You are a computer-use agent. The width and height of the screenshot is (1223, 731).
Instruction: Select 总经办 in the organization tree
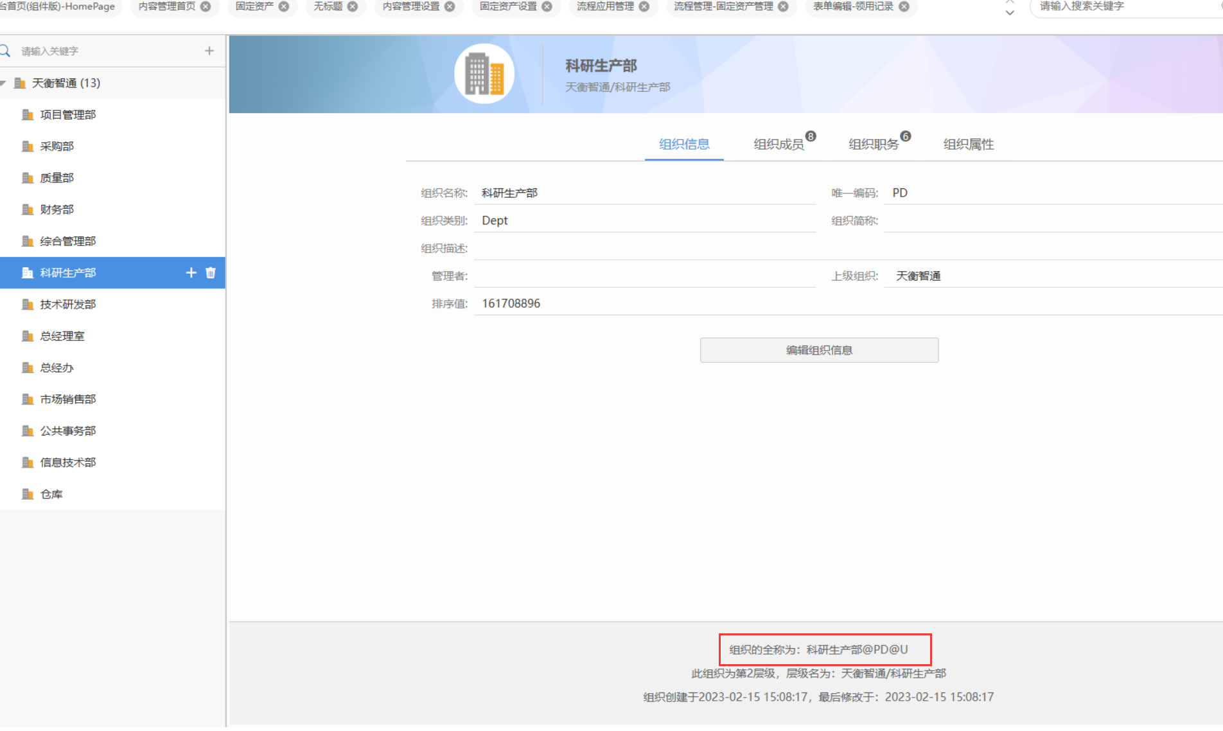pos(112,368)
